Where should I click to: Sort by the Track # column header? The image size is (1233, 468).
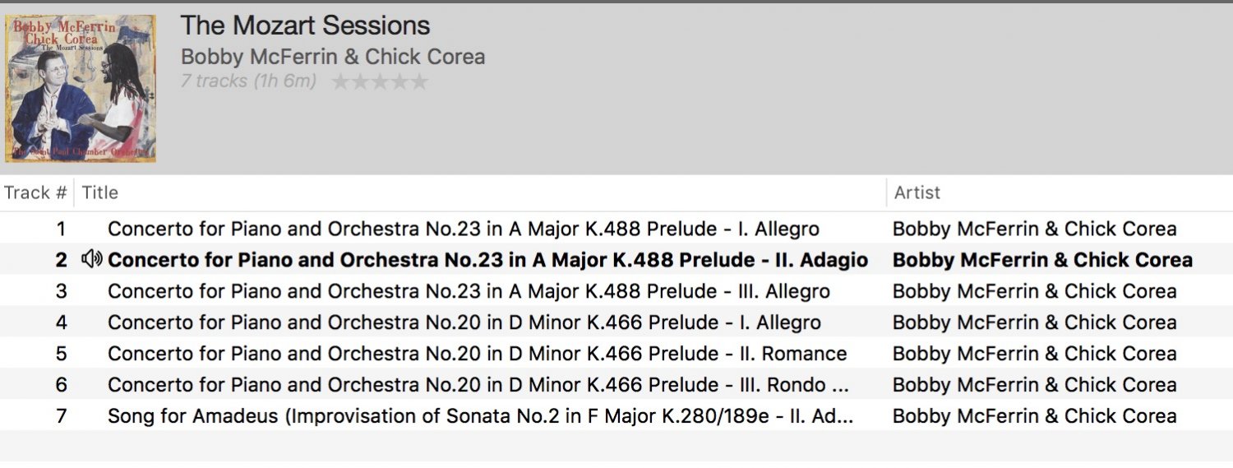pos(35,192)
